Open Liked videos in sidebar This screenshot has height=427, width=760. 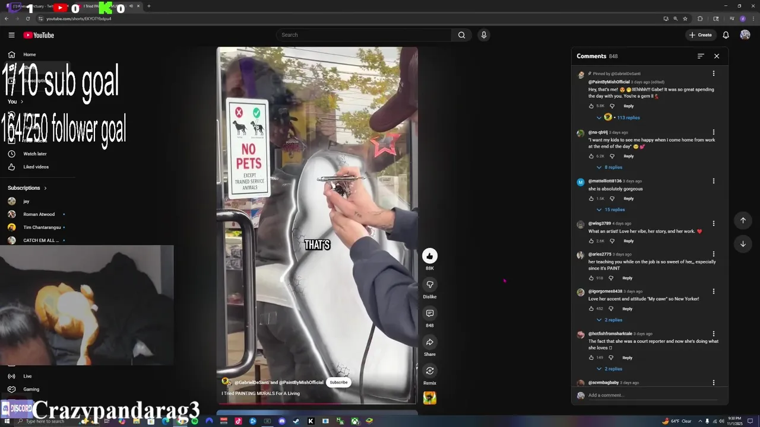coord(37,167)
